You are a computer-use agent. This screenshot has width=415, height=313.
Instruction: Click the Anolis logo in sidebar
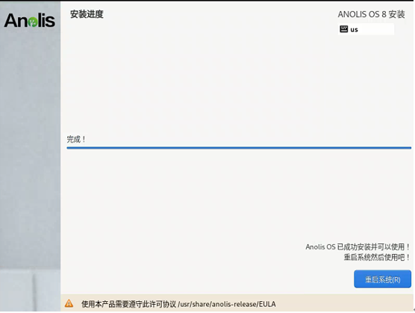click(x=30, y=20)
